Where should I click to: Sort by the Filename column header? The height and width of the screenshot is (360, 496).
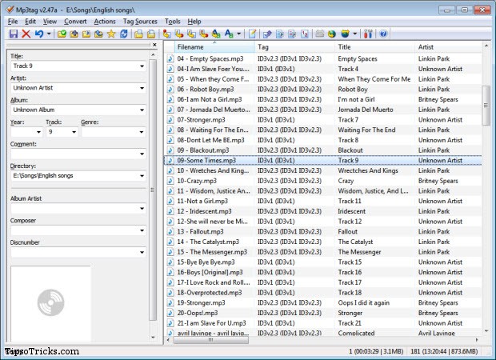pyautogui.click(x=214, y=47)
